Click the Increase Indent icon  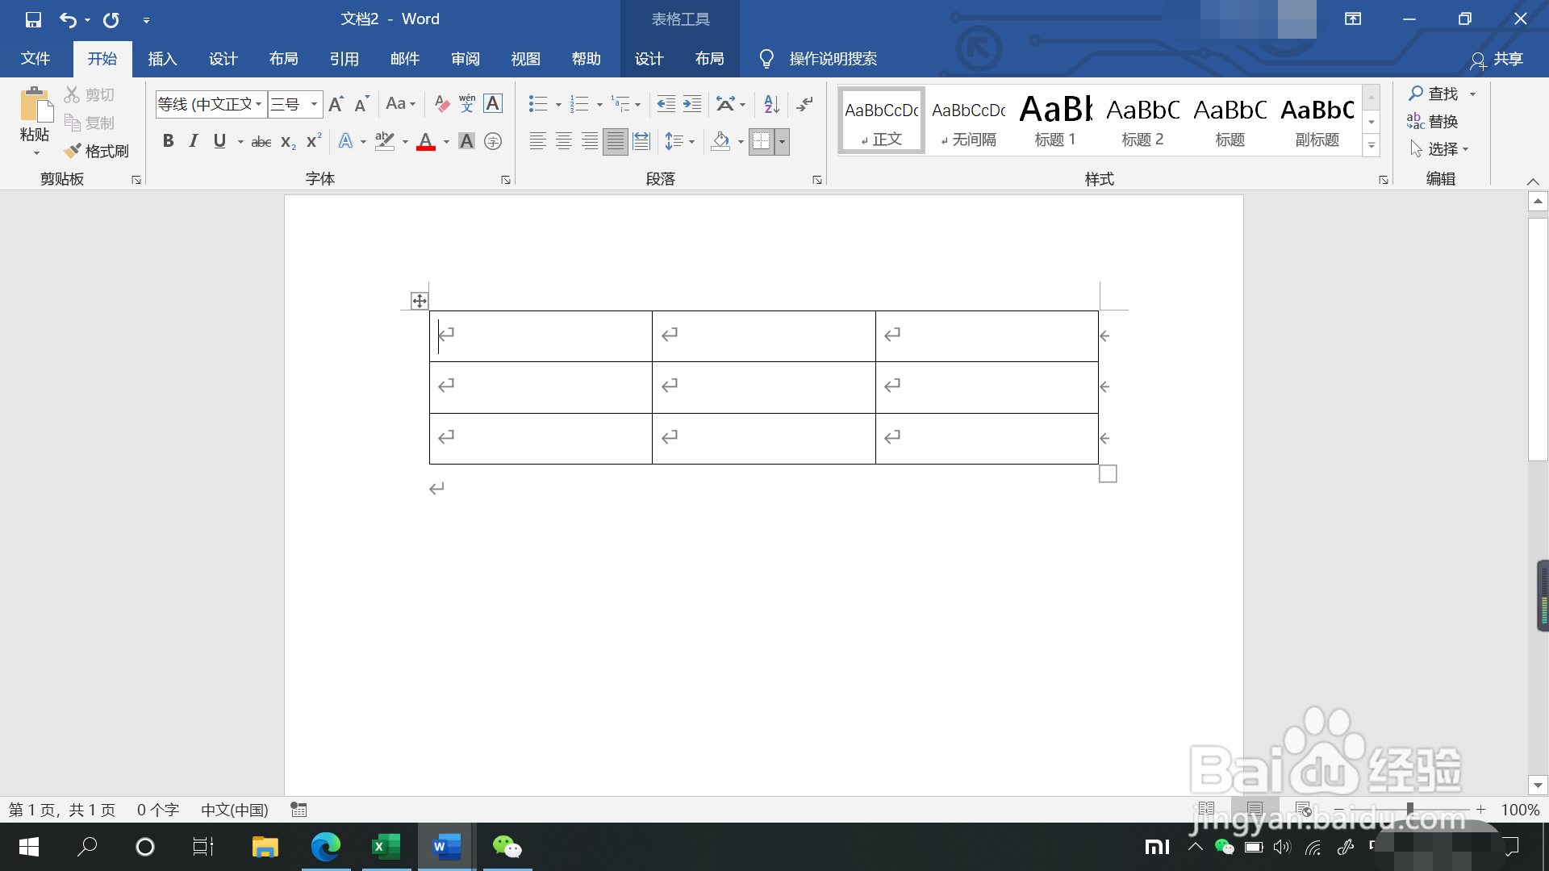(692, 104)
